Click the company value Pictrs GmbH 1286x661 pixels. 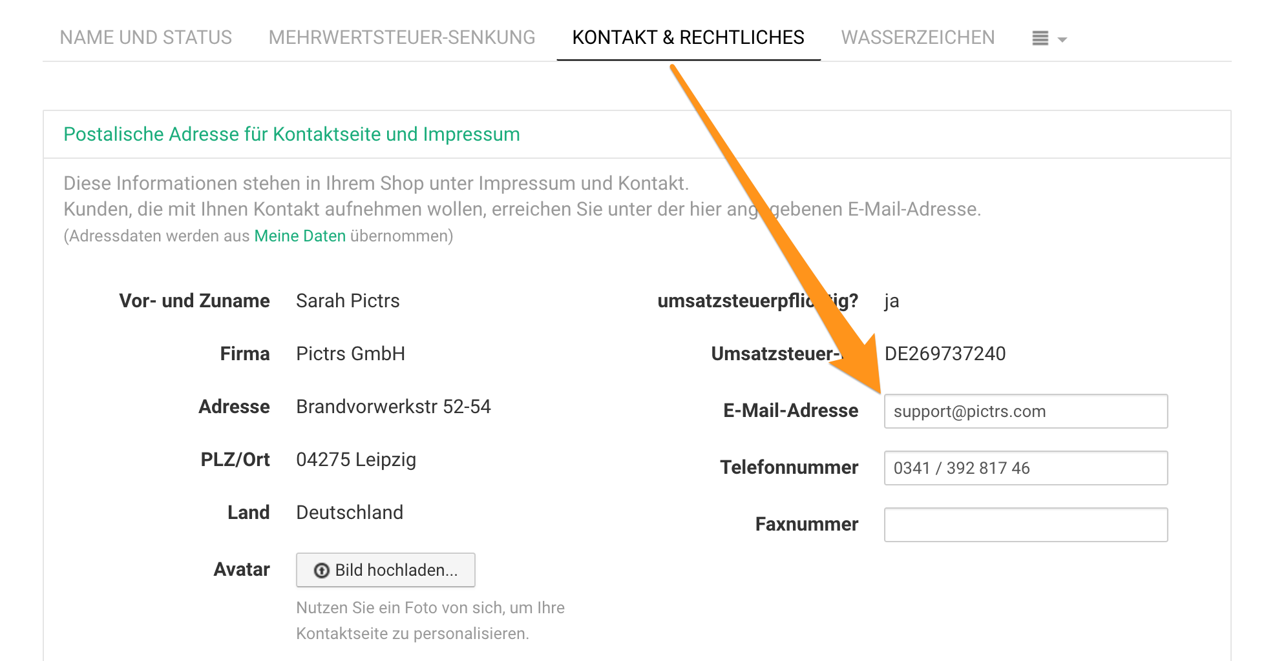[350, 354]
